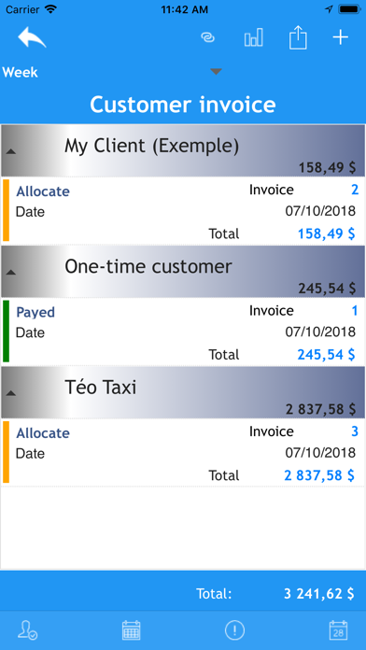Add a new invoice with plus icon
This screenshot has width=366, height=650.
(340, 37)
